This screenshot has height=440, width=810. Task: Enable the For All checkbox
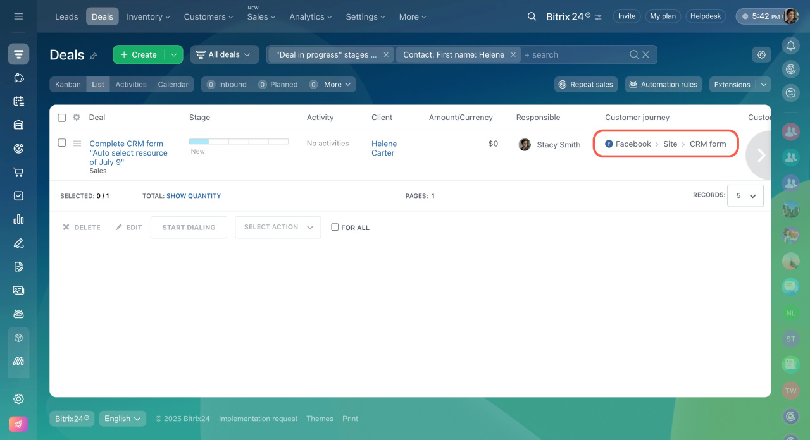click(x=335, y=227)
